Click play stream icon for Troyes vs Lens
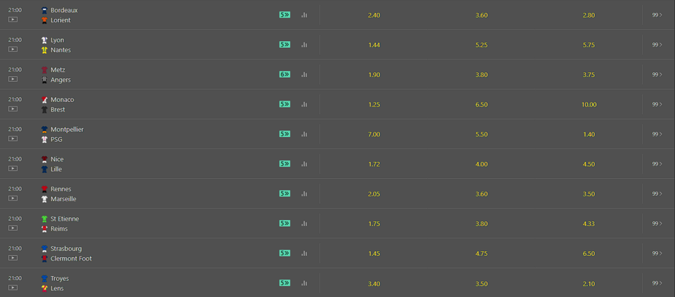This screenshot has height=297, width=675. [13, 288]
